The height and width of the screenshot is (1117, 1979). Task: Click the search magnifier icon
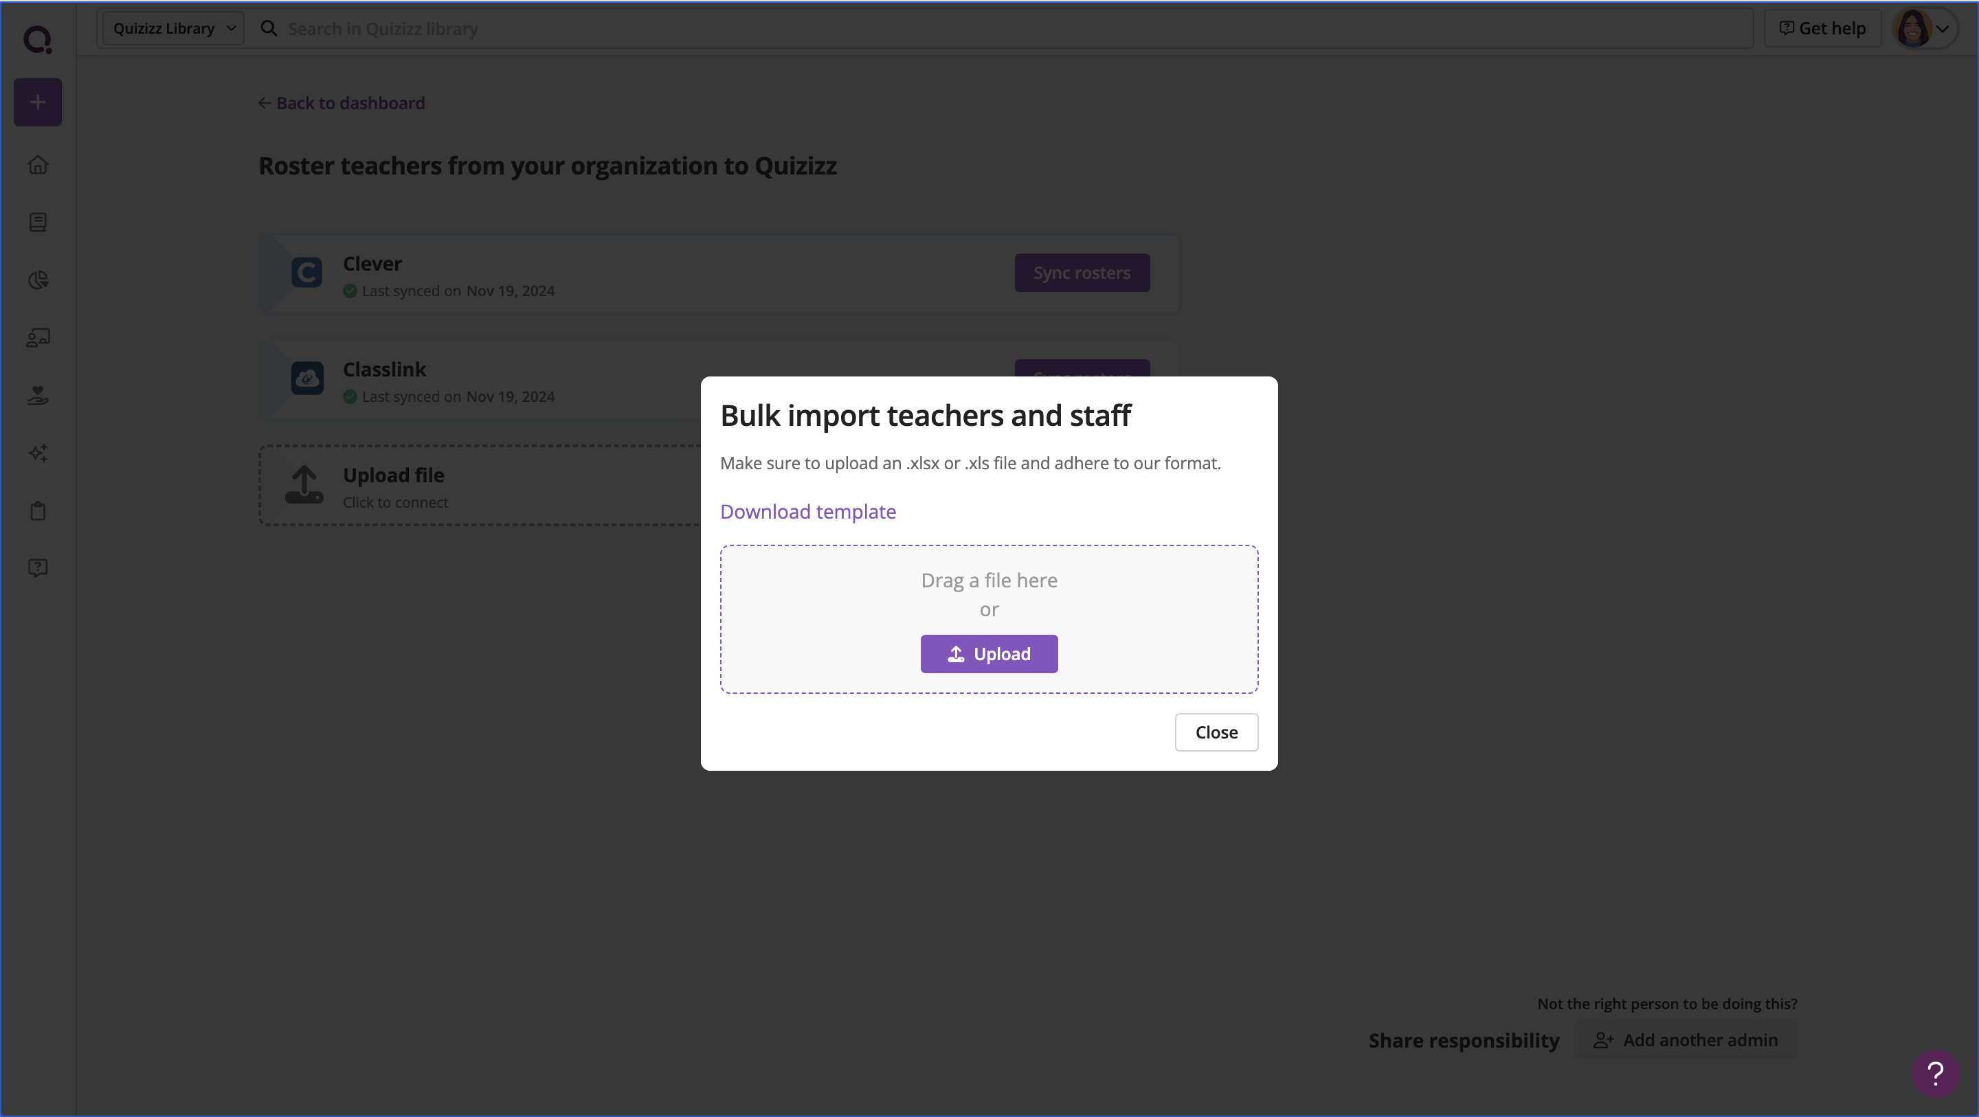click(268, 28)
